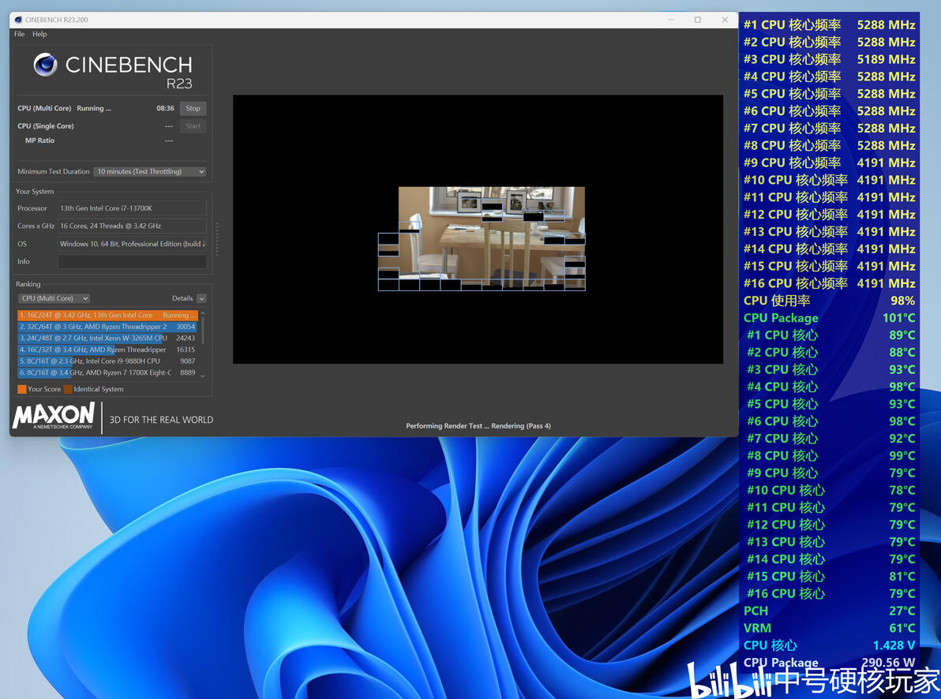941x699 pixels.
Task: Click ranking list scroll down arrow
Action: [203, 376]
